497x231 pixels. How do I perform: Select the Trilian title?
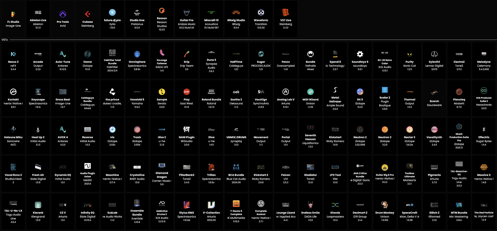tap(211, 175)
